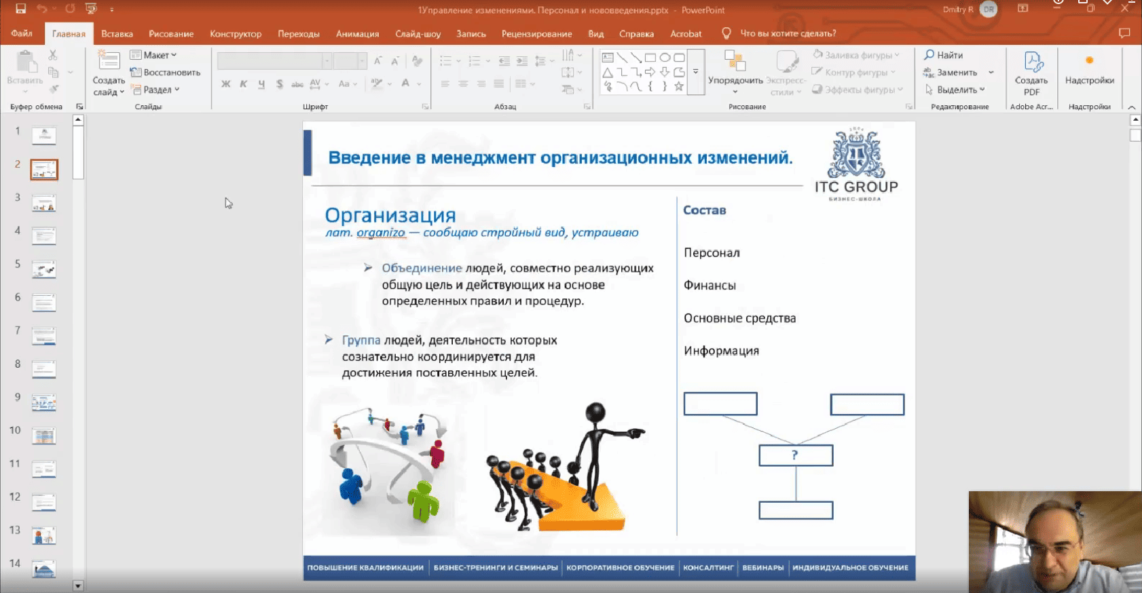Viewport: 1142px width, 593px height.
Task: Expand the Макет layout dropdown
Action: pos(155,55)
